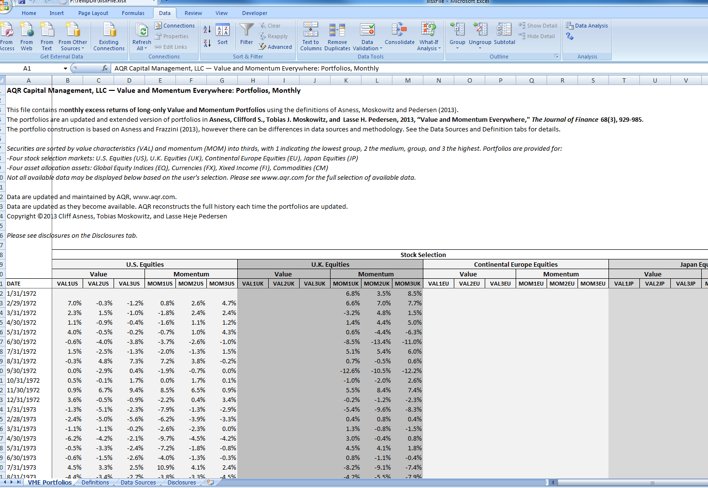
Task: Click the formula bar text
Action: pos(246,69)
